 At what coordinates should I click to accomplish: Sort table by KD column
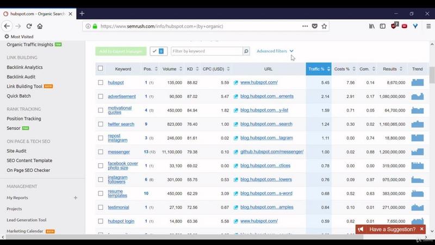pos(192,69)
